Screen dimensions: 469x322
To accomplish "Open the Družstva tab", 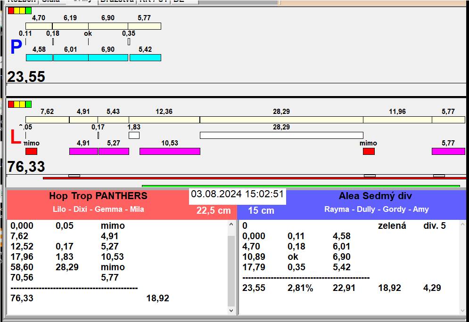I will click(117, 1).
